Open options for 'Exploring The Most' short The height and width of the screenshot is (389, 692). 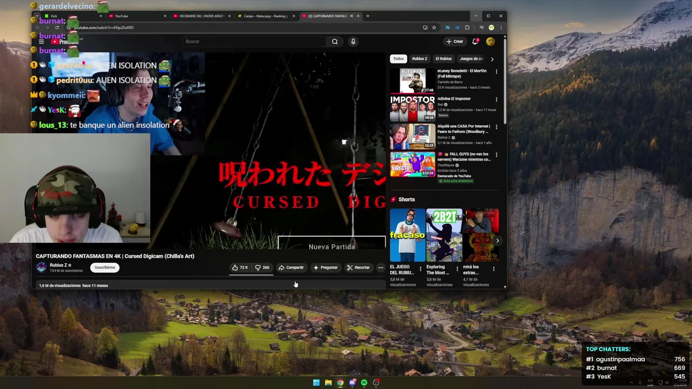[x=457, y=269]
